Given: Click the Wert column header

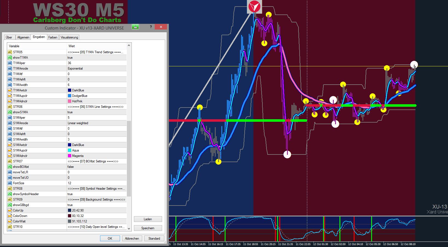Looking at the screenshot, I should [97, 46].
